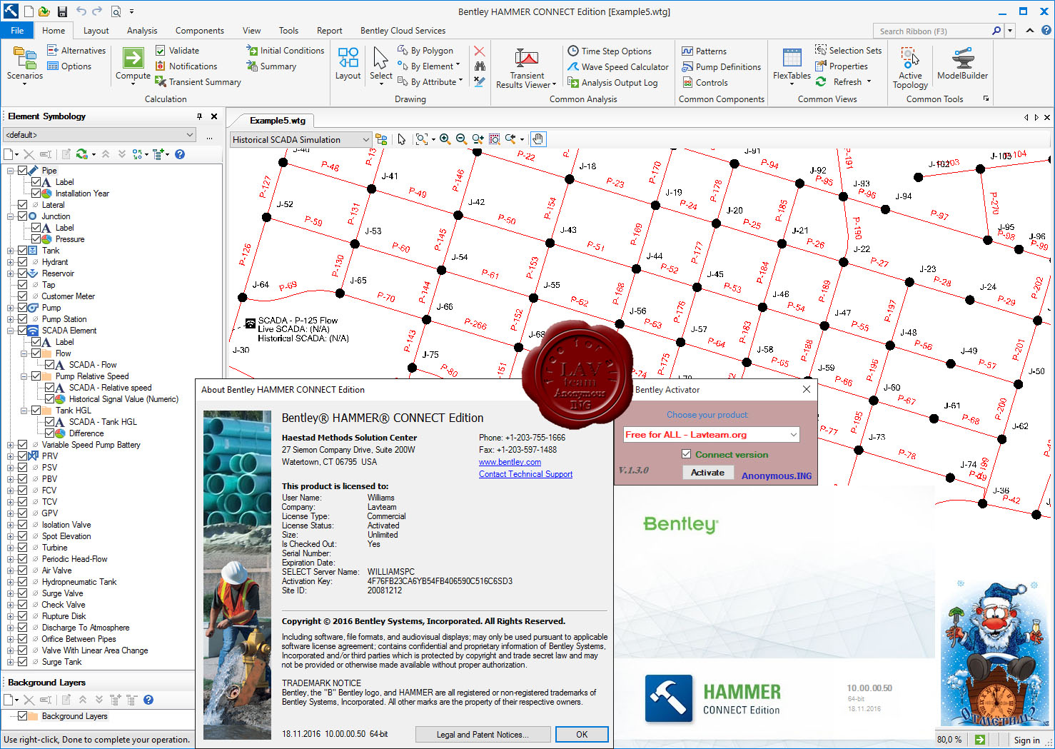The height and width of the screenshot is (749, 1055).
Task: Expand the Isolation Valve node
Action: pos(10,525)
